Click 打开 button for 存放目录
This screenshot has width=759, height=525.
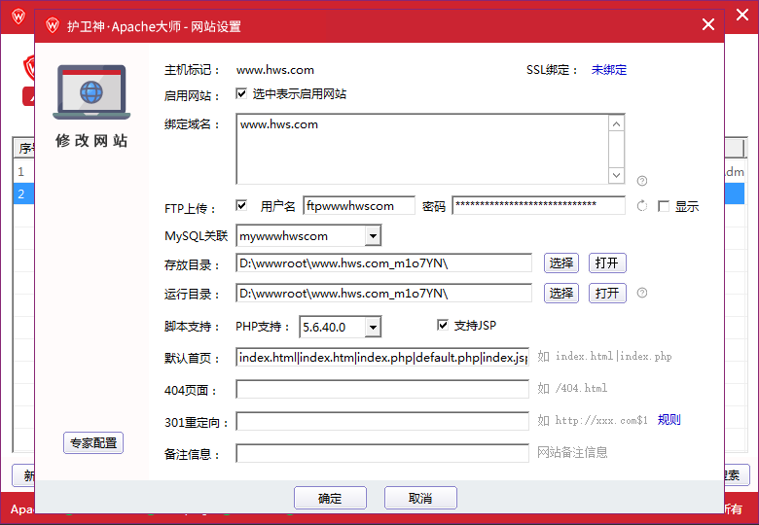coord(607,262)
